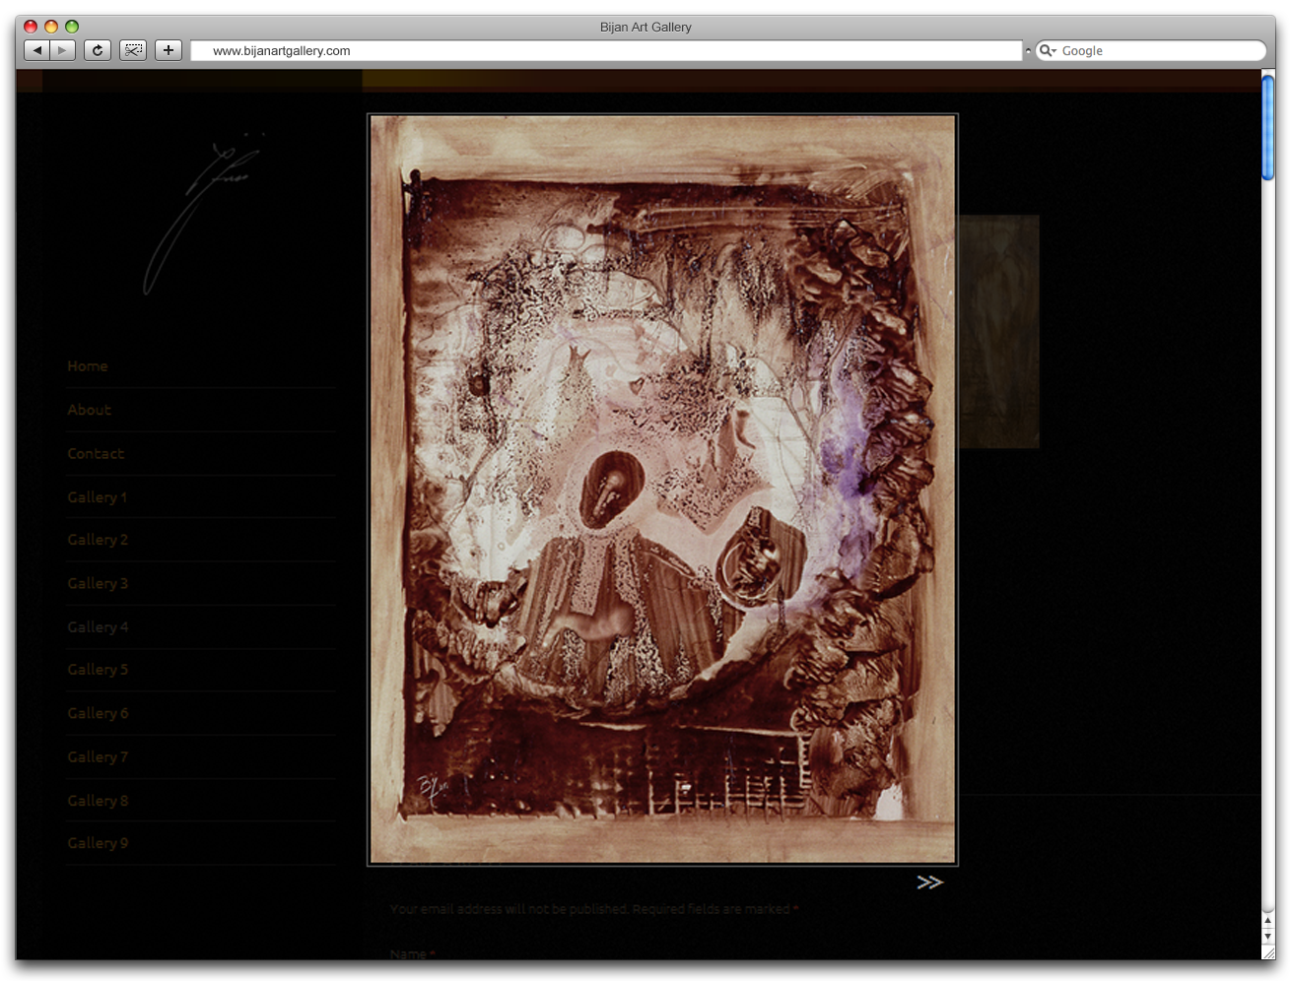The width and height of the screenshot is (1291, 981).
Task: Click the address bar showing www.bijanartgallery.com
Action: 606,50
